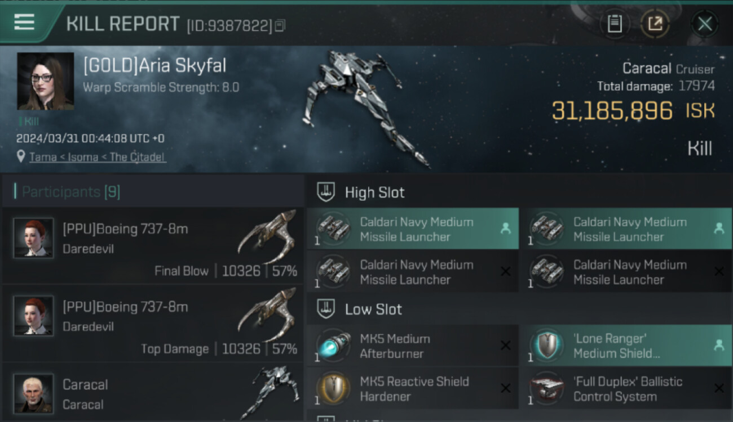View Aria Skyfal's character portrait
The image size is (733, 422).
46,81
